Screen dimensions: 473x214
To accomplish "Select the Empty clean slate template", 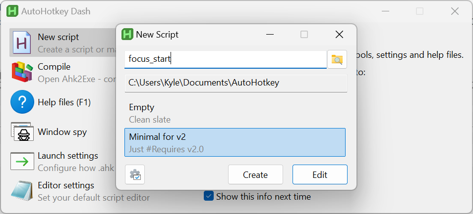I will pyautogui.click(x=235, y=113).
